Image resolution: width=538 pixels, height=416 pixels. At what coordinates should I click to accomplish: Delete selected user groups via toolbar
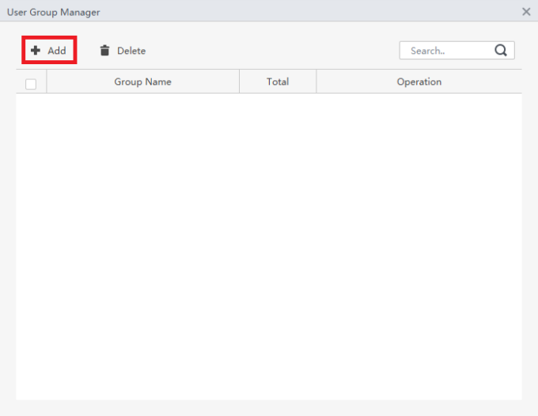coord(123,51)
